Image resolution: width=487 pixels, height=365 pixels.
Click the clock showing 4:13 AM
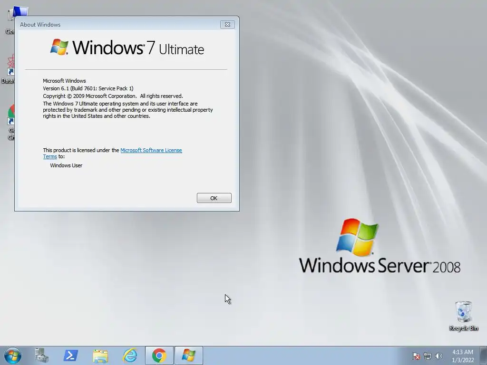462,356
